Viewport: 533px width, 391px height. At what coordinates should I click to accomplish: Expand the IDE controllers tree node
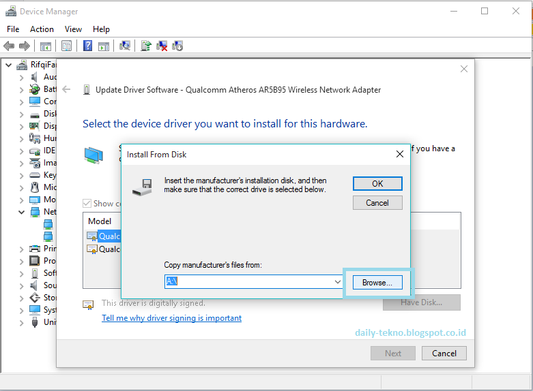point(21,151)
